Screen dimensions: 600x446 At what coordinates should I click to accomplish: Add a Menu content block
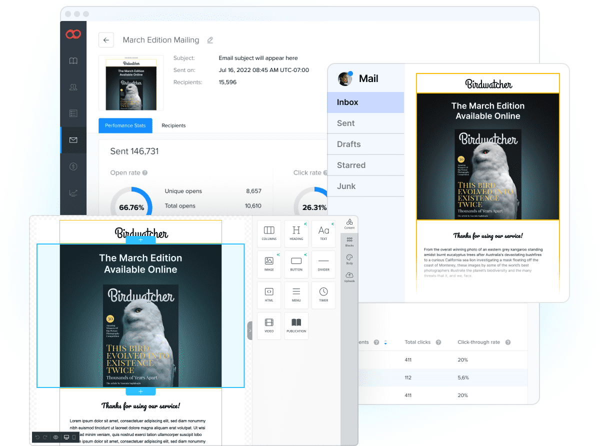coord(296,295)
